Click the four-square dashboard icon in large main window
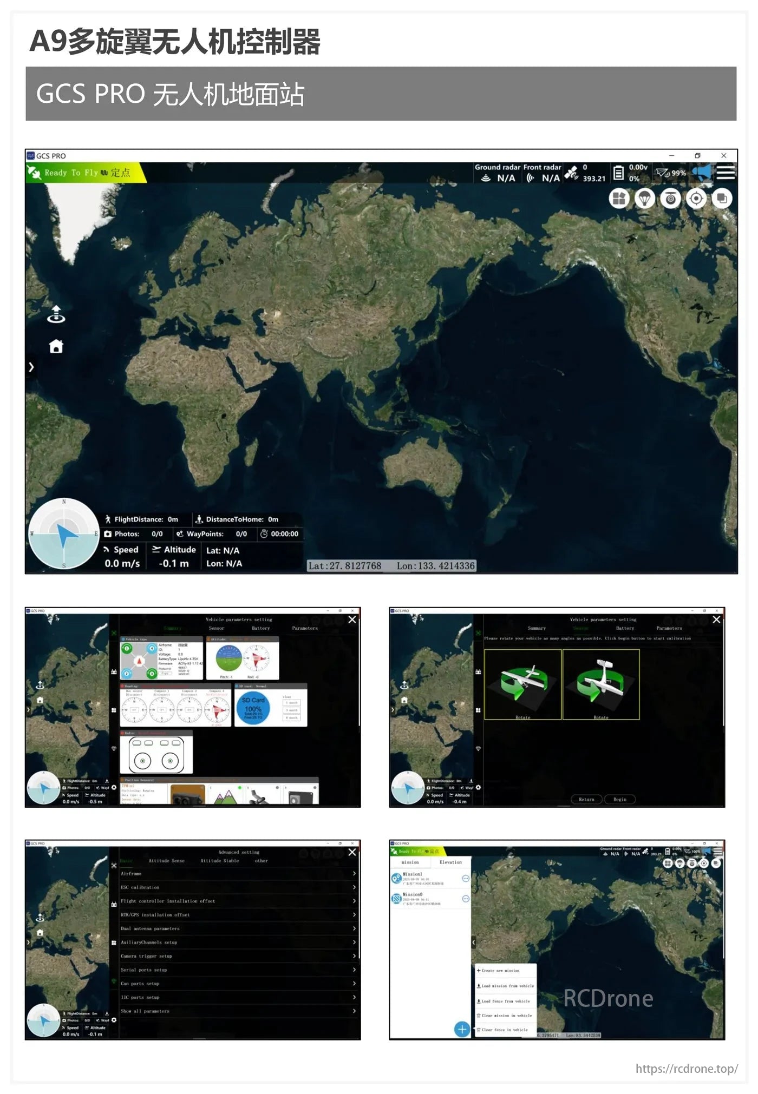Image resolution: width=758 pixels, height=1094 pixels. tap(619, 199)
